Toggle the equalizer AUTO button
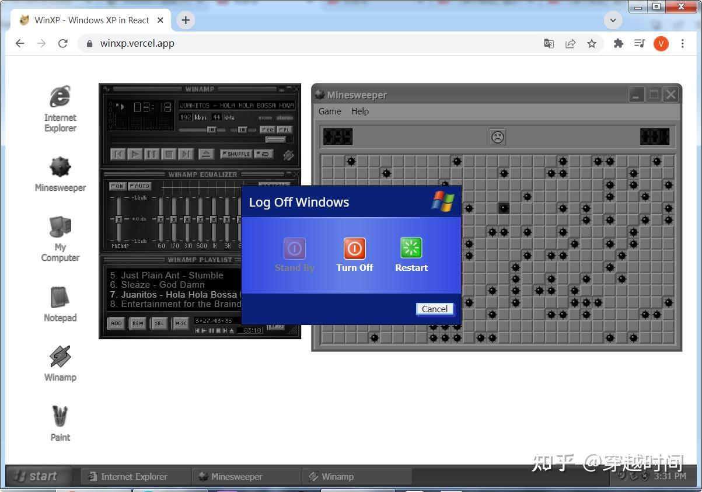This screenshot has height=492, width=702. pos(139,186)
